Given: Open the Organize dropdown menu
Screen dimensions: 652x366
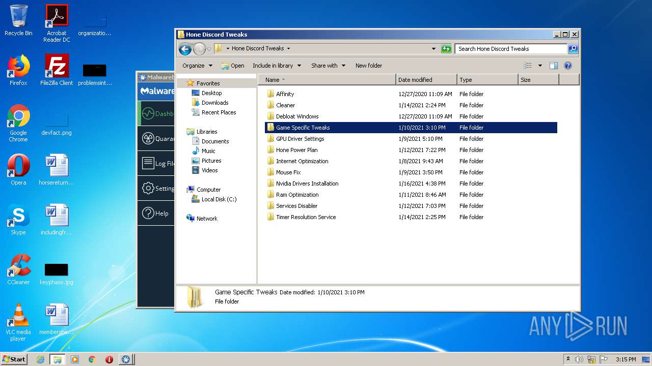Looking at the screenshot, I should pyautogui.click(x=197, y=66).
